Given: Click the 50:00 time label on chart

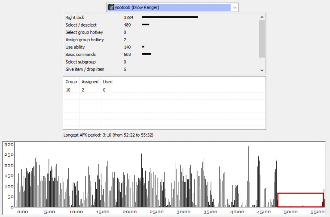Looking at the screenshot, I should (x=290, y=212).
